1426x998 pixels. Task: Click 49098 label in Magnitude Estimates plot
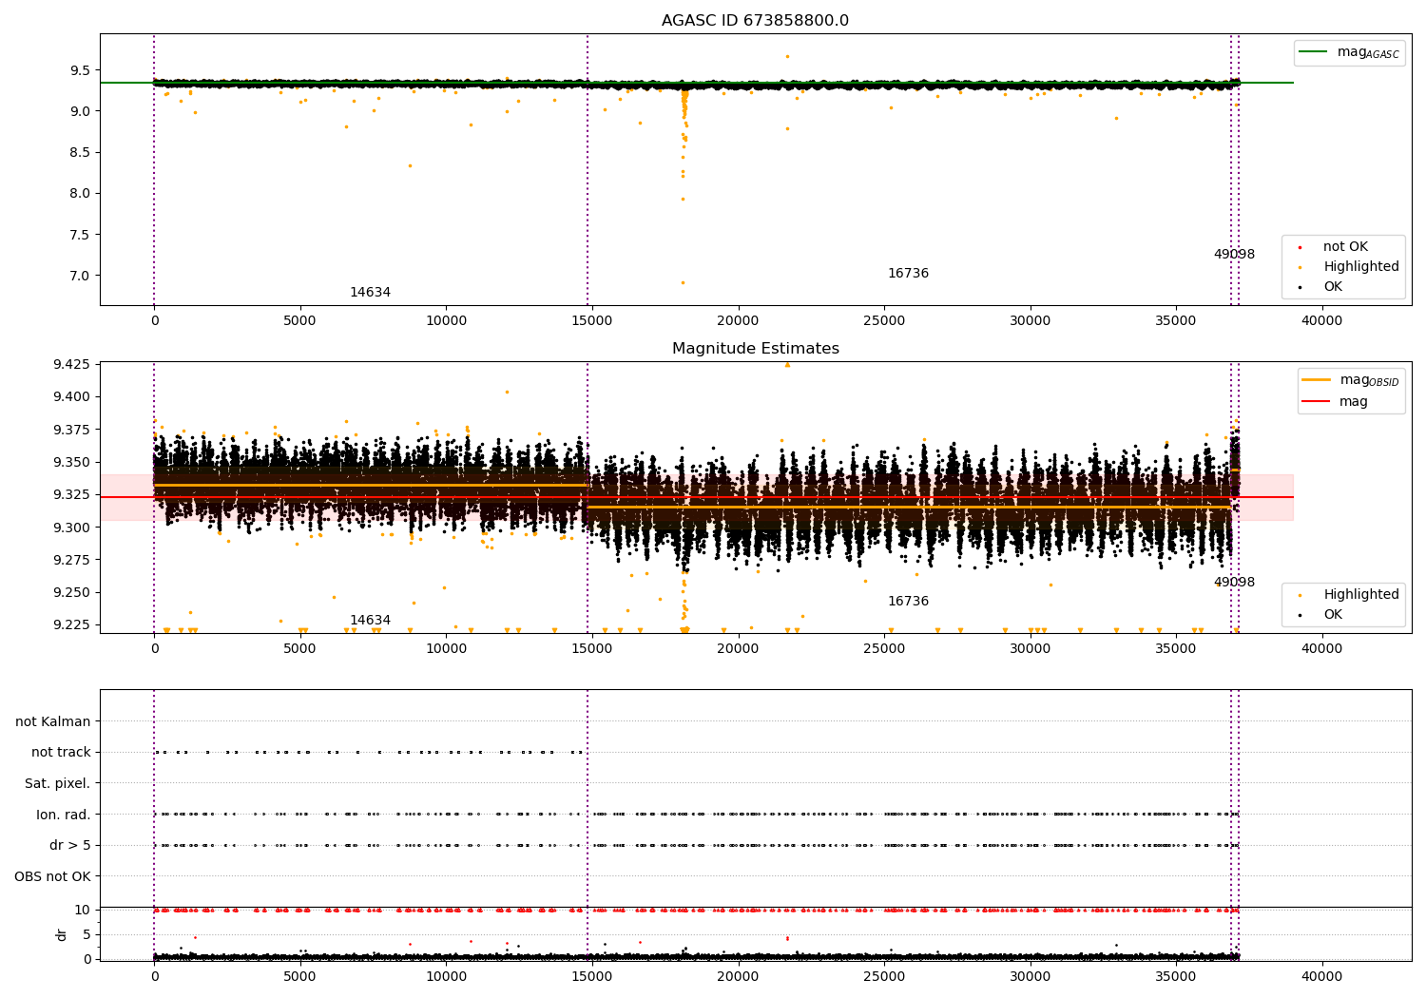(1234, 583)
